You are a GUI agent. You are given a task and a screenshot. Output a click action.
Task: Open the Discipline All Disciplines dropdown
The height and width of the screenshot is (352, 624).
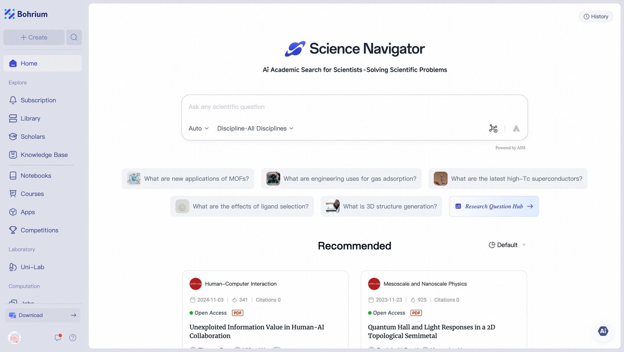[255, 128]
